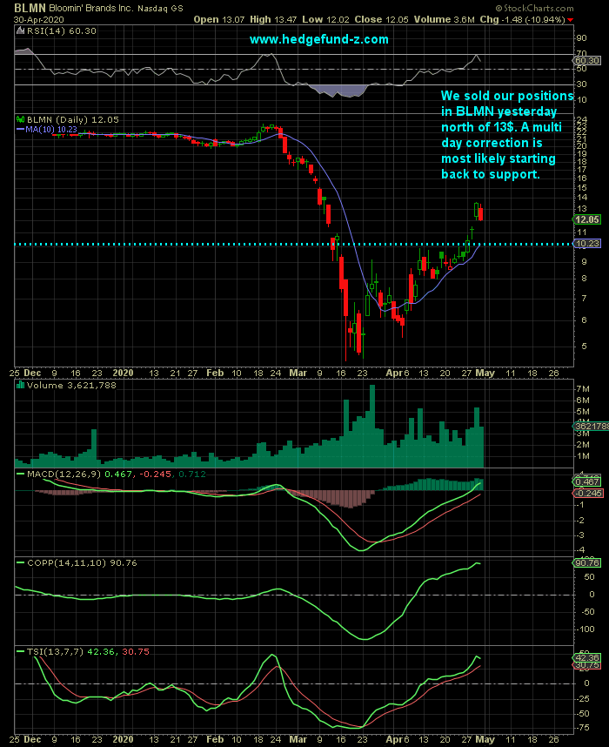Click the 12.05 last price axis tag
The height and width of the screenshot is (747, 609).
(586, 219)
